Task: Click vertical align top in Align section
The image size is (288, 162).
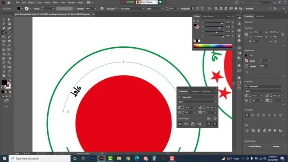Action: point(270,130)
